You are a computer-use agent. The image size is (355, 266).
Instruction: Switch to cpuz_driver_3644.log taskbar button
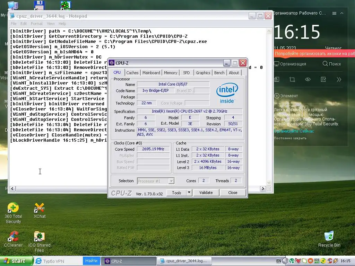(x=184, y=261)
